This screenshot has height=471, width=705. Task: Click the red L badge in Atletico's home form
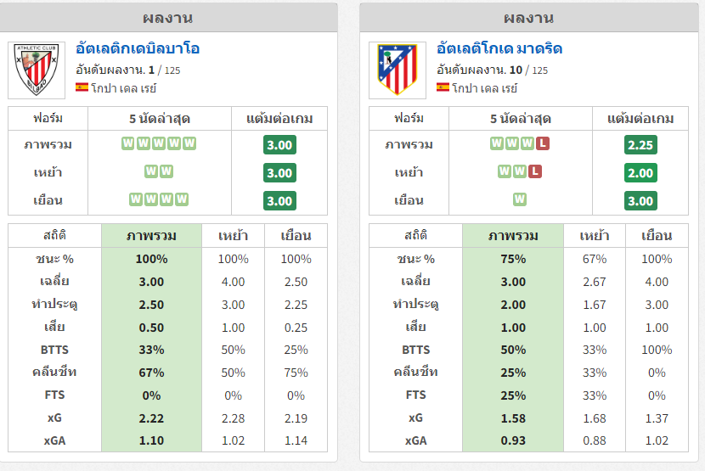[x=535, y=171]
